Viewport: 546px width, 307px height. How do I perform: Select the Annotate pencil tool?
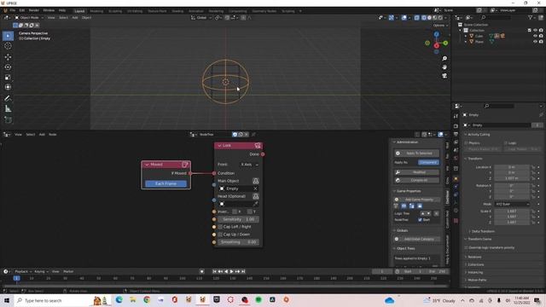pyautogui.click(x=8, y=99)
